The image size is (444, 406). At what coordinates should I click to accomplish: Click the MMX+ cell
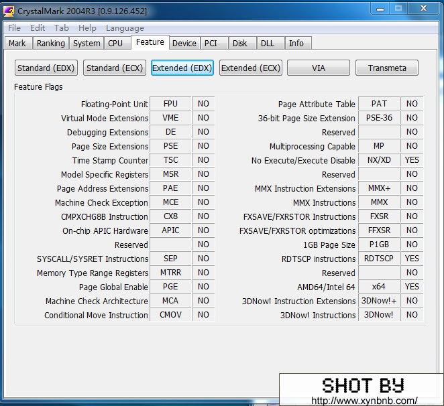click(x=379, y=188)
